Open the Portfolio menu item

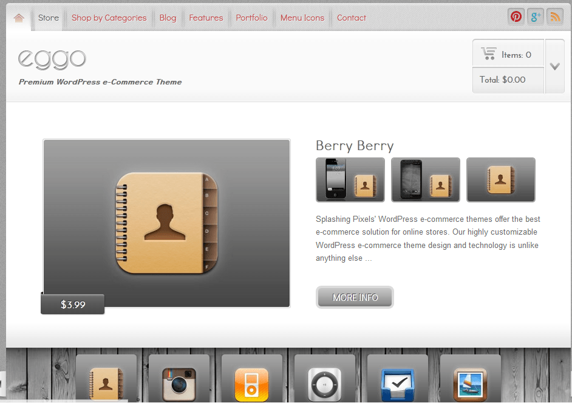tap(252, 18)
